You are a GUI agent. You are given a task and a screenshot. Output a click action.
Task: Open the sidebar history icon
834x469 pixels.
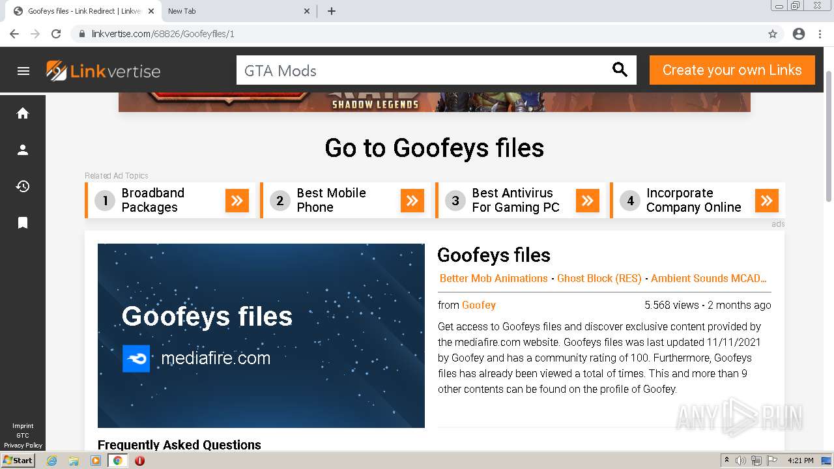point(23,186)
